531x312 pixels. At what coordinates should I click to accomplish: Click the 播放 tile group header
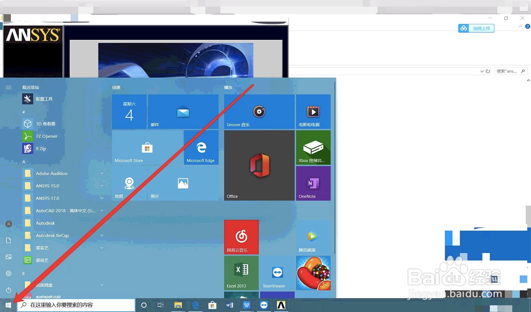(228, 87)
